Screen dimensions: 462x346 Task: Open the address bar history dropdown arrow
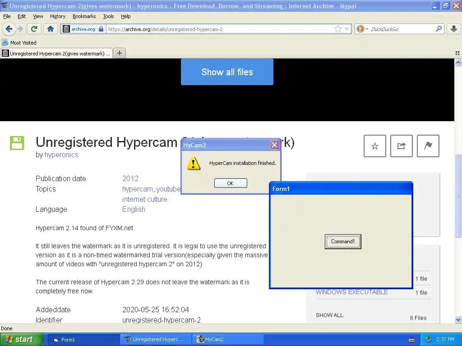click(x=347, y=29)
